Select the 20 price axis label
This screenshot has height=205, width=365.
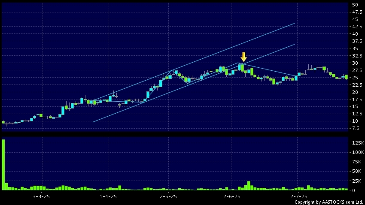click(x=355, y=92)
